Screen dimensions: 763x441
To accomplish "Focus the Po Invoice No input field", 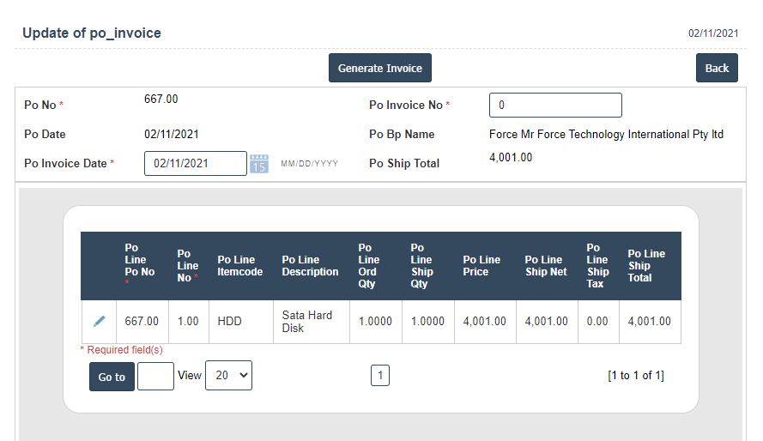I will [x=555, y=106].
